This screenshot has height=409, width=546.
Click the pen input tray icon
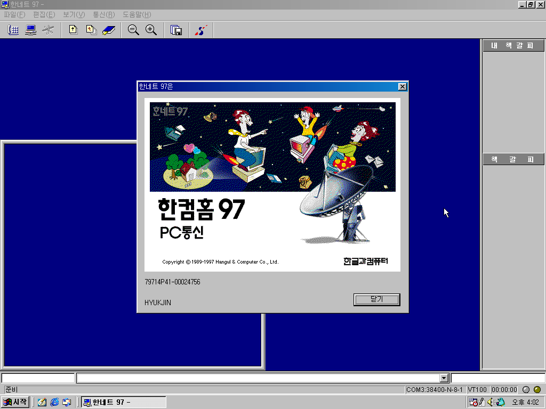482,402
